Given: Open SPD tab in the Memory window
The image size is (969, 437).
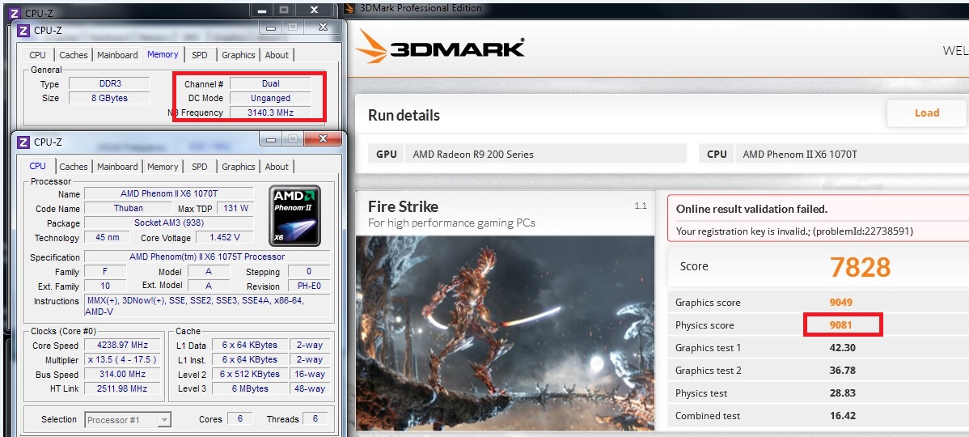Looking at the screenshot, I should [200, 55].
